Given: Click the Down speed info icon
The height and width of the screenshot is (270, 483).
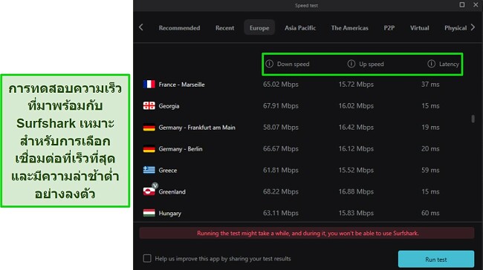Looking at the screenshot, I should click(x=269, y=64).
